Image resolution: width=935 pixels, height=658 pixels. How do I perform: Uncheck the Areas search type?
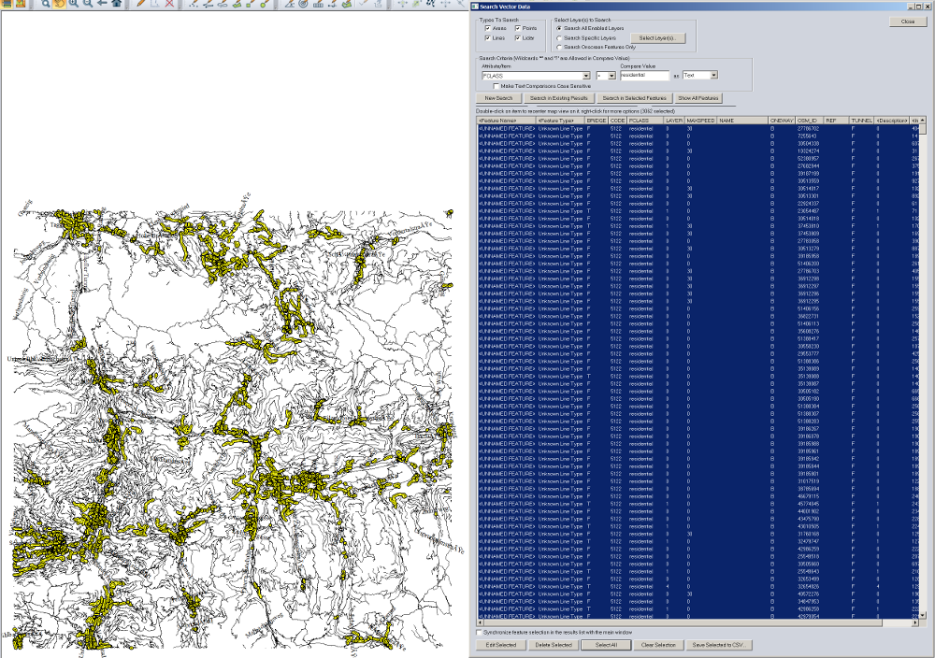pos(488,29)
